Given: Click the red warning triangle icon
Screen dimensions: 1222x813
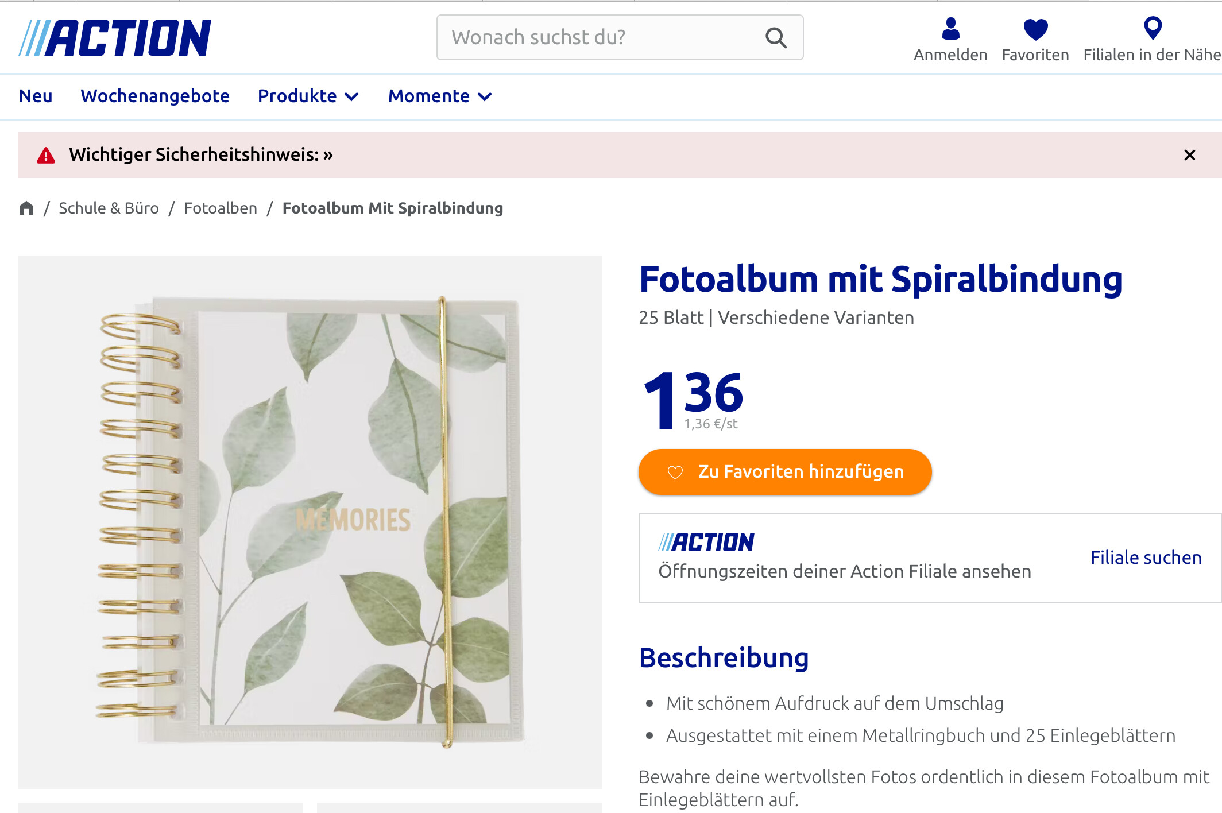Looking at the screenshot, I should [46, 156].
